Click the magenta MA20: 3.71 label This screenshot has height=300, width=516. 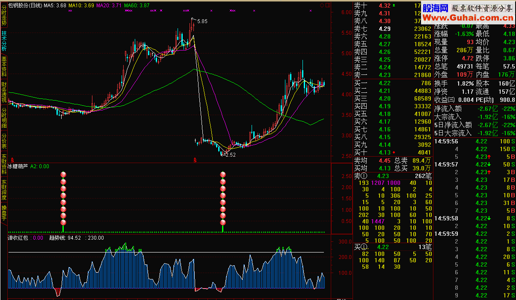[x=110, y=5]
